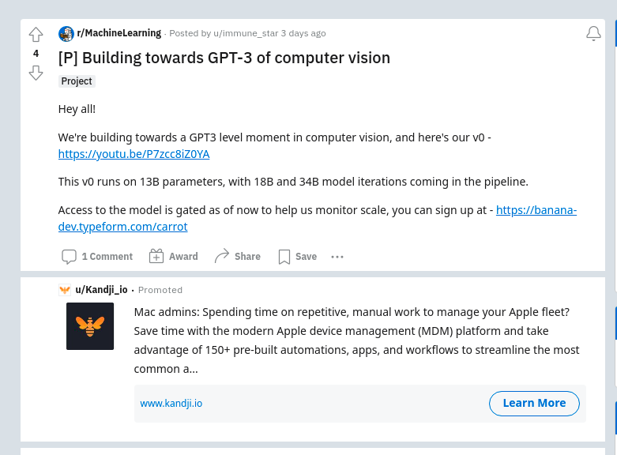617x455 pixels.
Task: Open the Kandji bee logo thumbnail
Action: (90, 325)
